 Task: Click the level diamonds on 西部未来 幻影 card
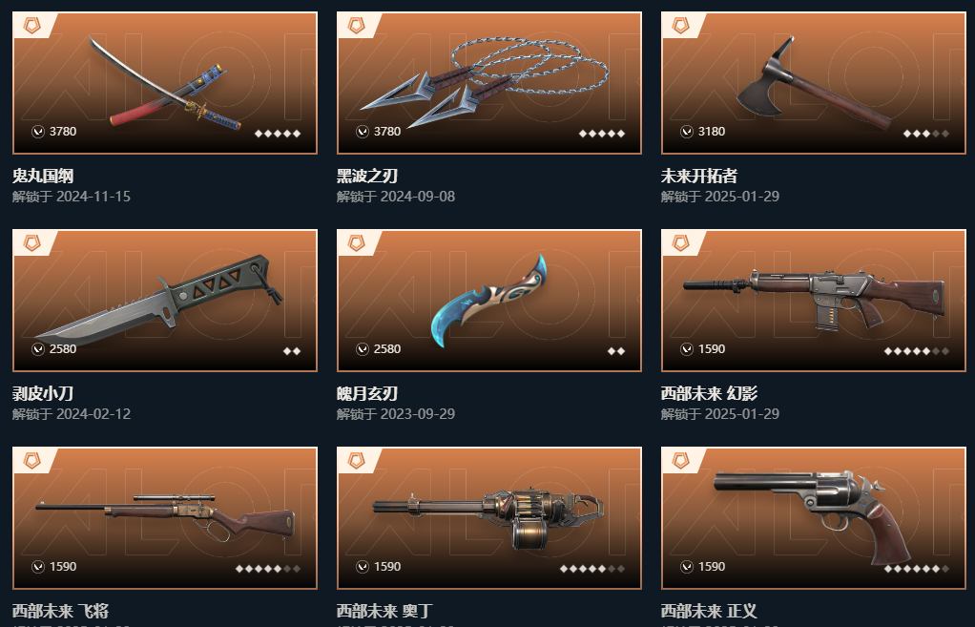[917, 351]
